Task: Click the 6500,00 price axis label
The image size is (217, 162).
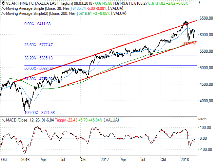Action: 206,18
